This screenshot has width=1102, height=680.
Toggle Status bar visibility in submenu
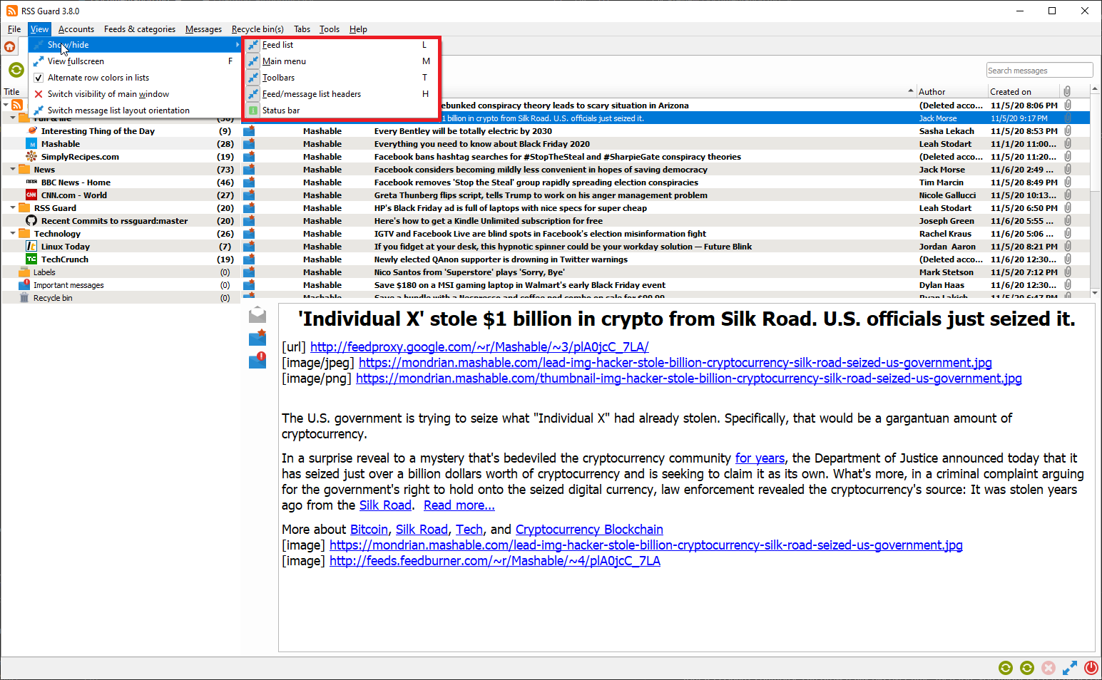(x=281, y=110)
